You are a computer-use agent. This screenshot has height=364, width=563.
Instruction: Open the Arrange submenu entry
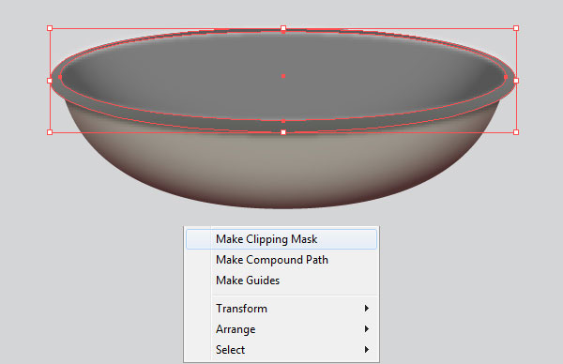(281, 329)
